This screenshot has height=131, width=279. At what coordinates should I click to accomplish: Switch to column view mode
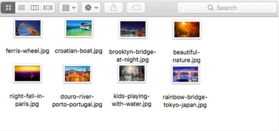(34, 8)
